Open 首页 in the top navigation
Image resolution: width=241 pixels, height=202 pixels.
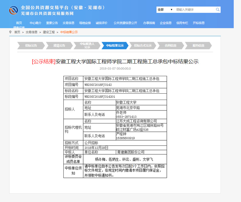click(19, 23)
